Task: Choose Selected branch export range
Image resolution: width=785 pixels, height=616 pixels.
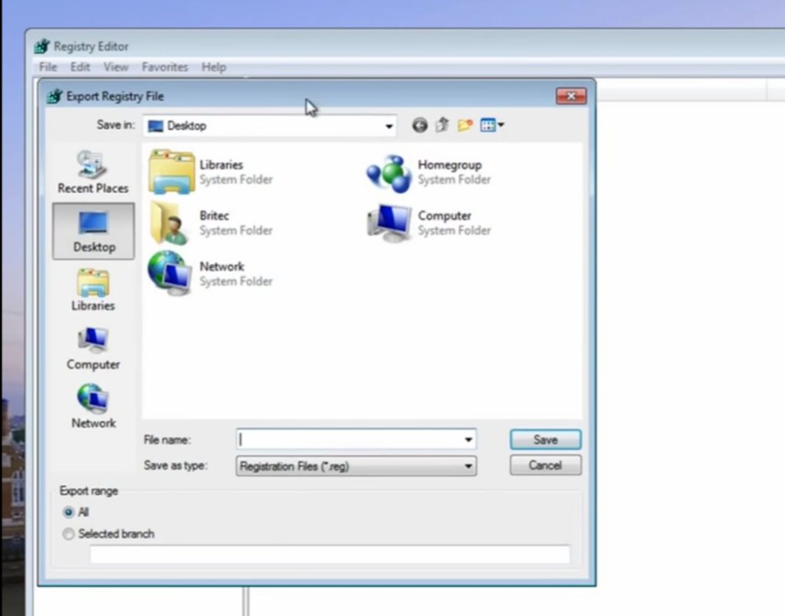Action: (x=69, y=534)
